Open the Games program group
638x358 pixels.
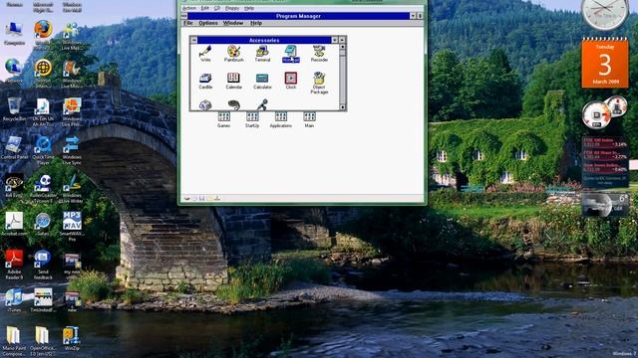coord(223,119)
